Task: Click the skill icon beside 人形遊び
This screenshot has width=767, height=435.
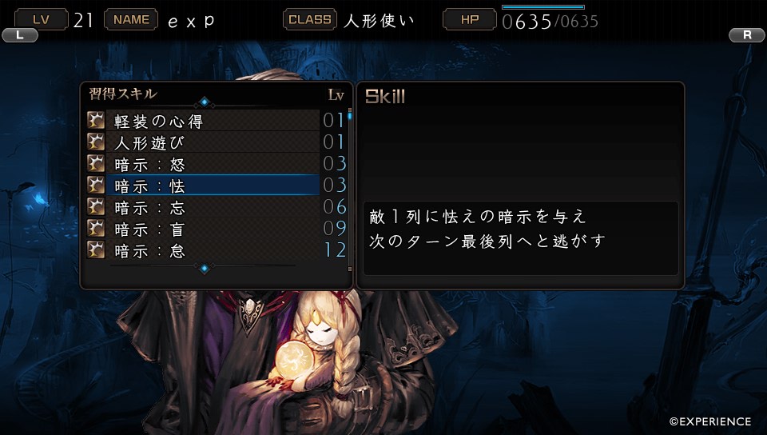Action: [x=96, y=142]
